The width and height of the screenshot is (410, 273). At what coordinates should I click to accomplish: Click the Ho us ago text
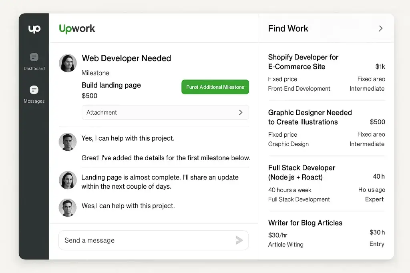372,190
